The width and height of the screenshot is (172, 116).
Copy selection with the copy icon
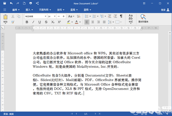pyautogui.click(x=19, y=16)
